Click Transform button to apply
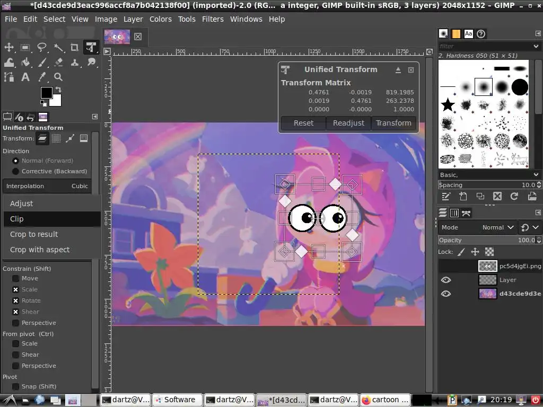543x407 pixels. coord(393,123)
